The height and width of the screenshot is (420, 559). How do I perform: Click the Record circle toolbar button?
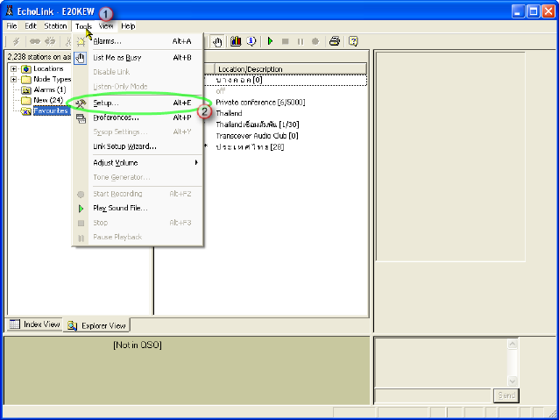(x=315, y=41)
